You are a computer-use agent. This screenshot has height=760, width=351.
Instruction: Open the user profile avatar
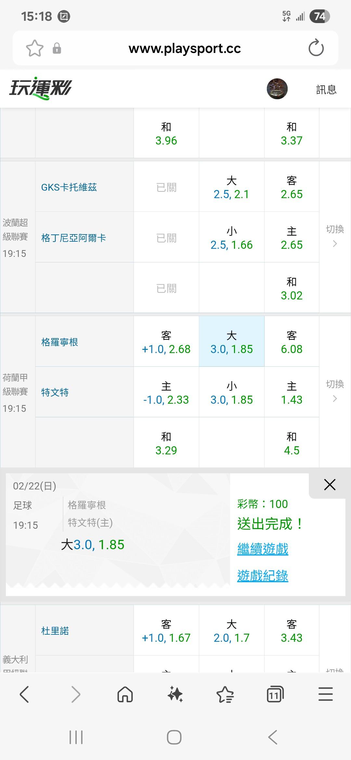click(x=277, y=89)
